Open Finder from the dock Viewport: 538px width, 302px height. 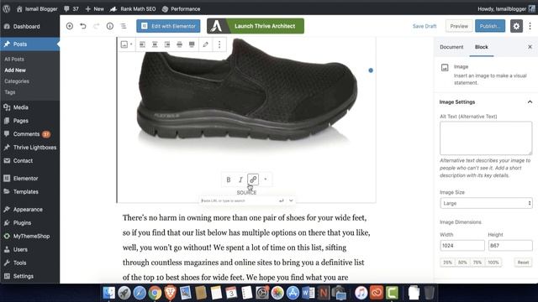[109, 293]
